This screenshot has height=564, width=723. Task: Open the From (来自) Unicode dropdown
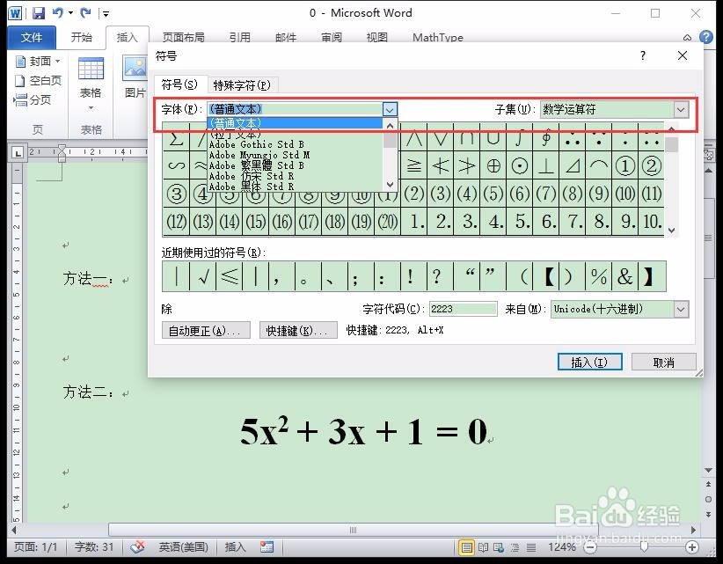(681, 309)
